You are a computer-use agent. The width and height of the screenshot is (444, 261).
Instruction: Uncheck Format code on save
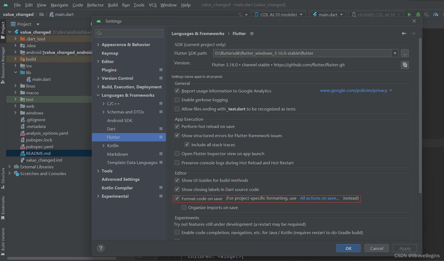(x=177, y=199)
